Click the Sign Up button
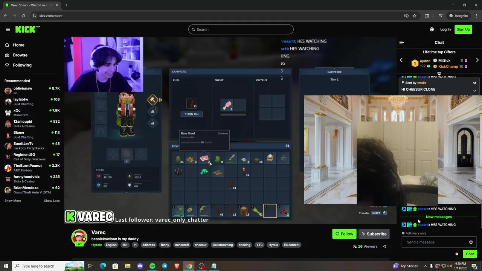Viewport: 482px width, 271px height. click(463, 29)
